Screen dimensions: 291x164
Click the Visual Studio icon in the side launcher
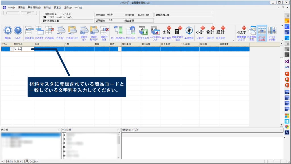point(287,61)
